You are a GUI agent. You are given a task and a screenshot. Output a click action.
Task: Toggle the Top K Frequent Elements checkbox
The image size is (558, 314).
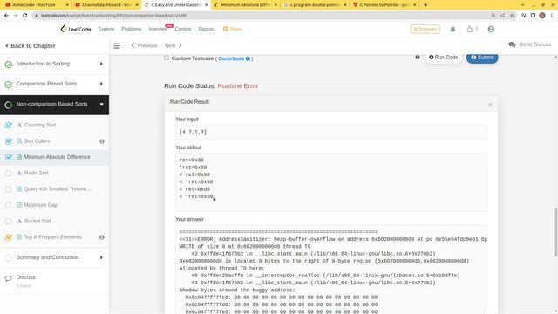pos(9,237)
